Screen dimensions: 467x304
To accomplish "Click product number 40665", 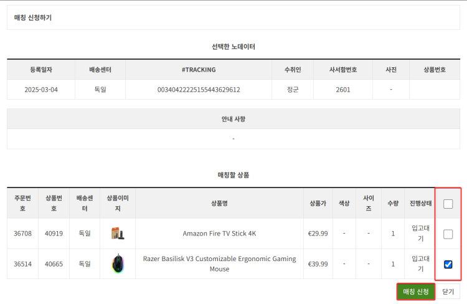I will [x=54, y=264].
